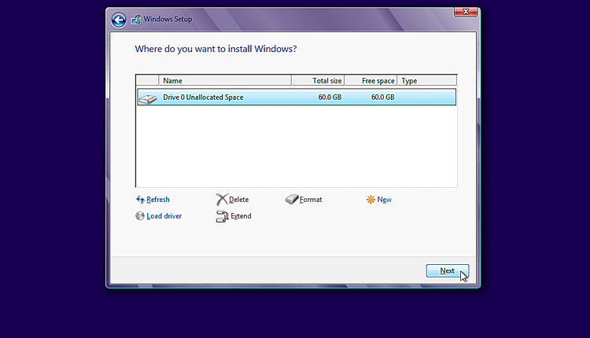Create a partition with New link
Image resolution: width=590 pixels, height=338 pixels.
pyautogui.click(x=384, y=200)
